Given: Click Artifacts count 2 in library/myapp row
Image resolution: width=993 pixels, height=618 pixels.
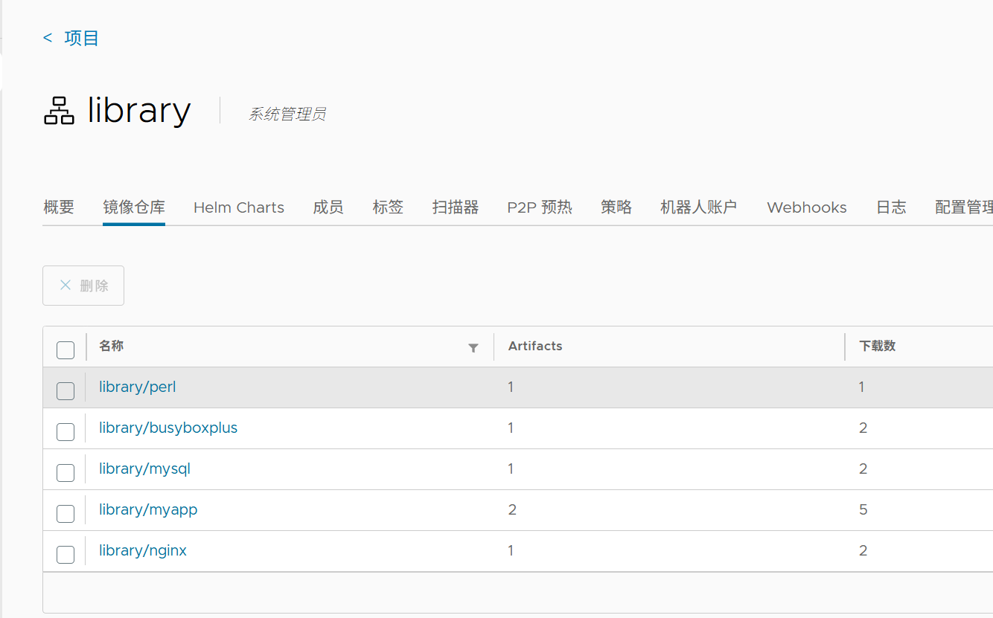Looking at the screenshot, I should point(512,509).
